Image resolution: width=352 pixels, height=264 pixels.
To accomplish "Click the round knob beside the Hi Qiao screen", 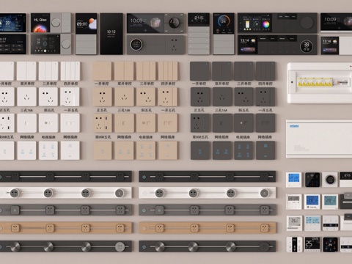I will 56,23.
